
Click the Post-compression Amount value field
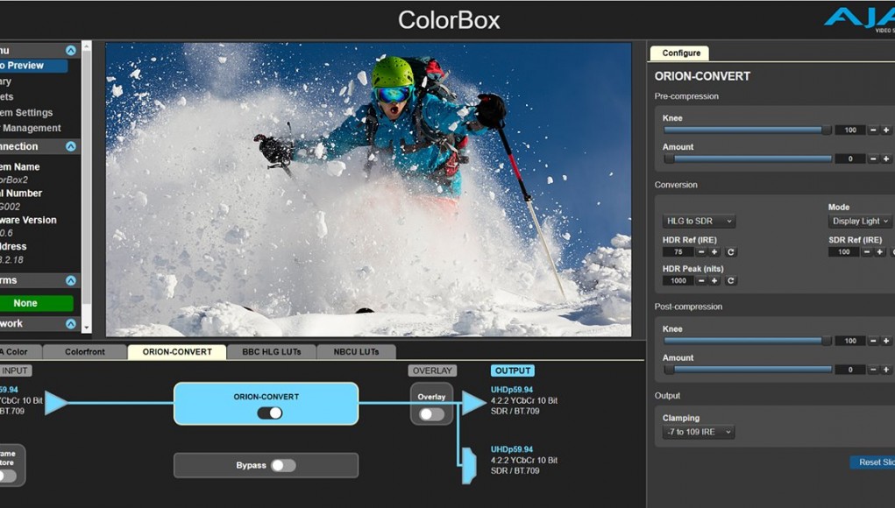pyautogui.click(x=850, y=370)
